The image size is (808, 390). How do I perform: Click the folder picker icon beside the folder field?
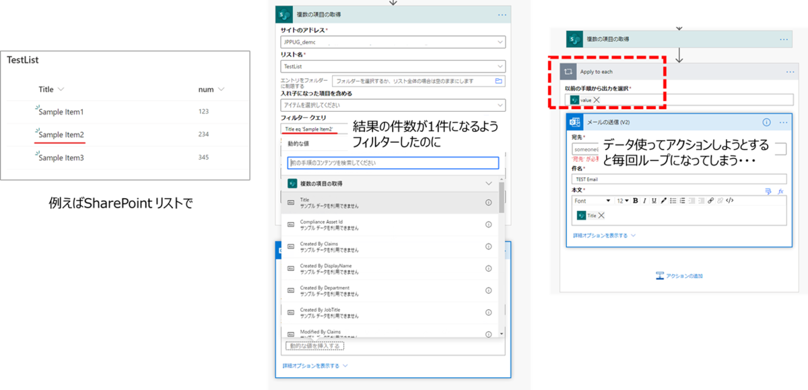[x=498, y=82]
